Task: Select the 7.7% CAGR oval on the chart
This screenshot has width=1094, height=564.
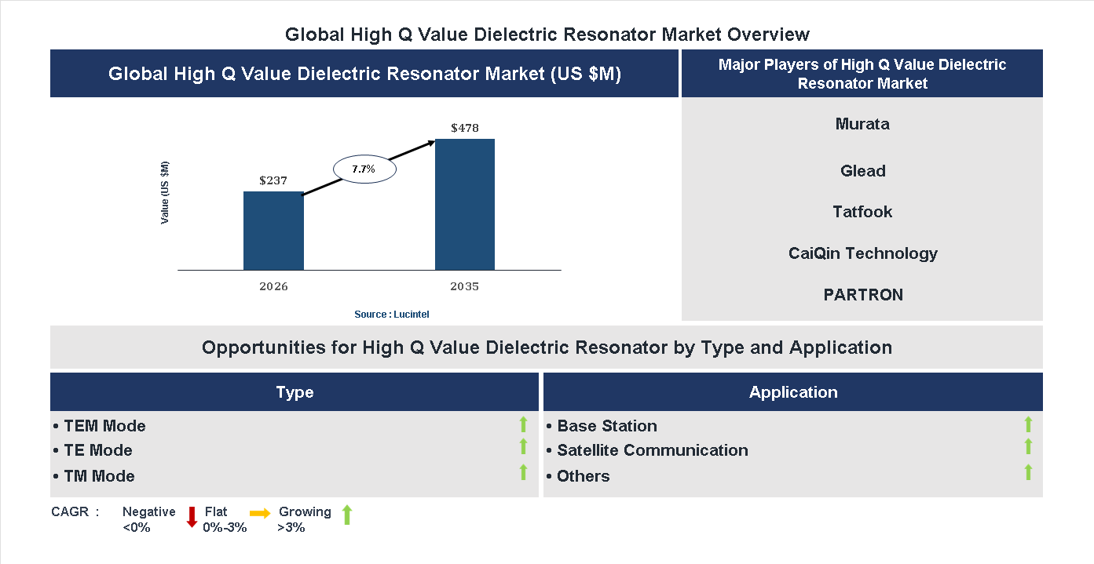Action: click(364, 168)
